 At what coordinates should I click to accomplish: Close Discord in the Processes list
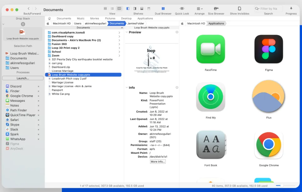[x=38, y=86]
